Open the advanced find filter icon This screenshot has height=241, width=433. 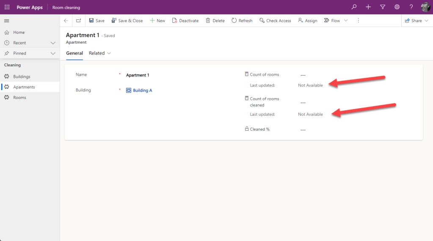point(383,7)
